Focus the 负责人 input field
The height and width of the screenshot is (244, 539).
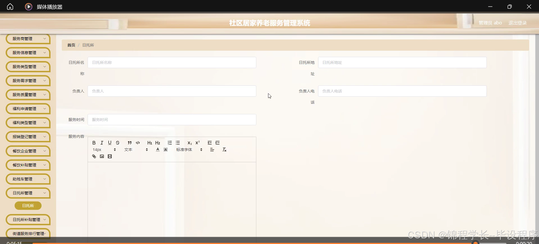pyautogui.click(x=172, y=91)
